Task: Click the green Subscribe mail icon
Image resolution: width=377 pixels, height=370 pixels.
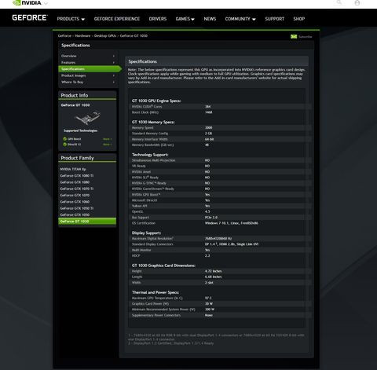Action: click(x=294, y=36)
